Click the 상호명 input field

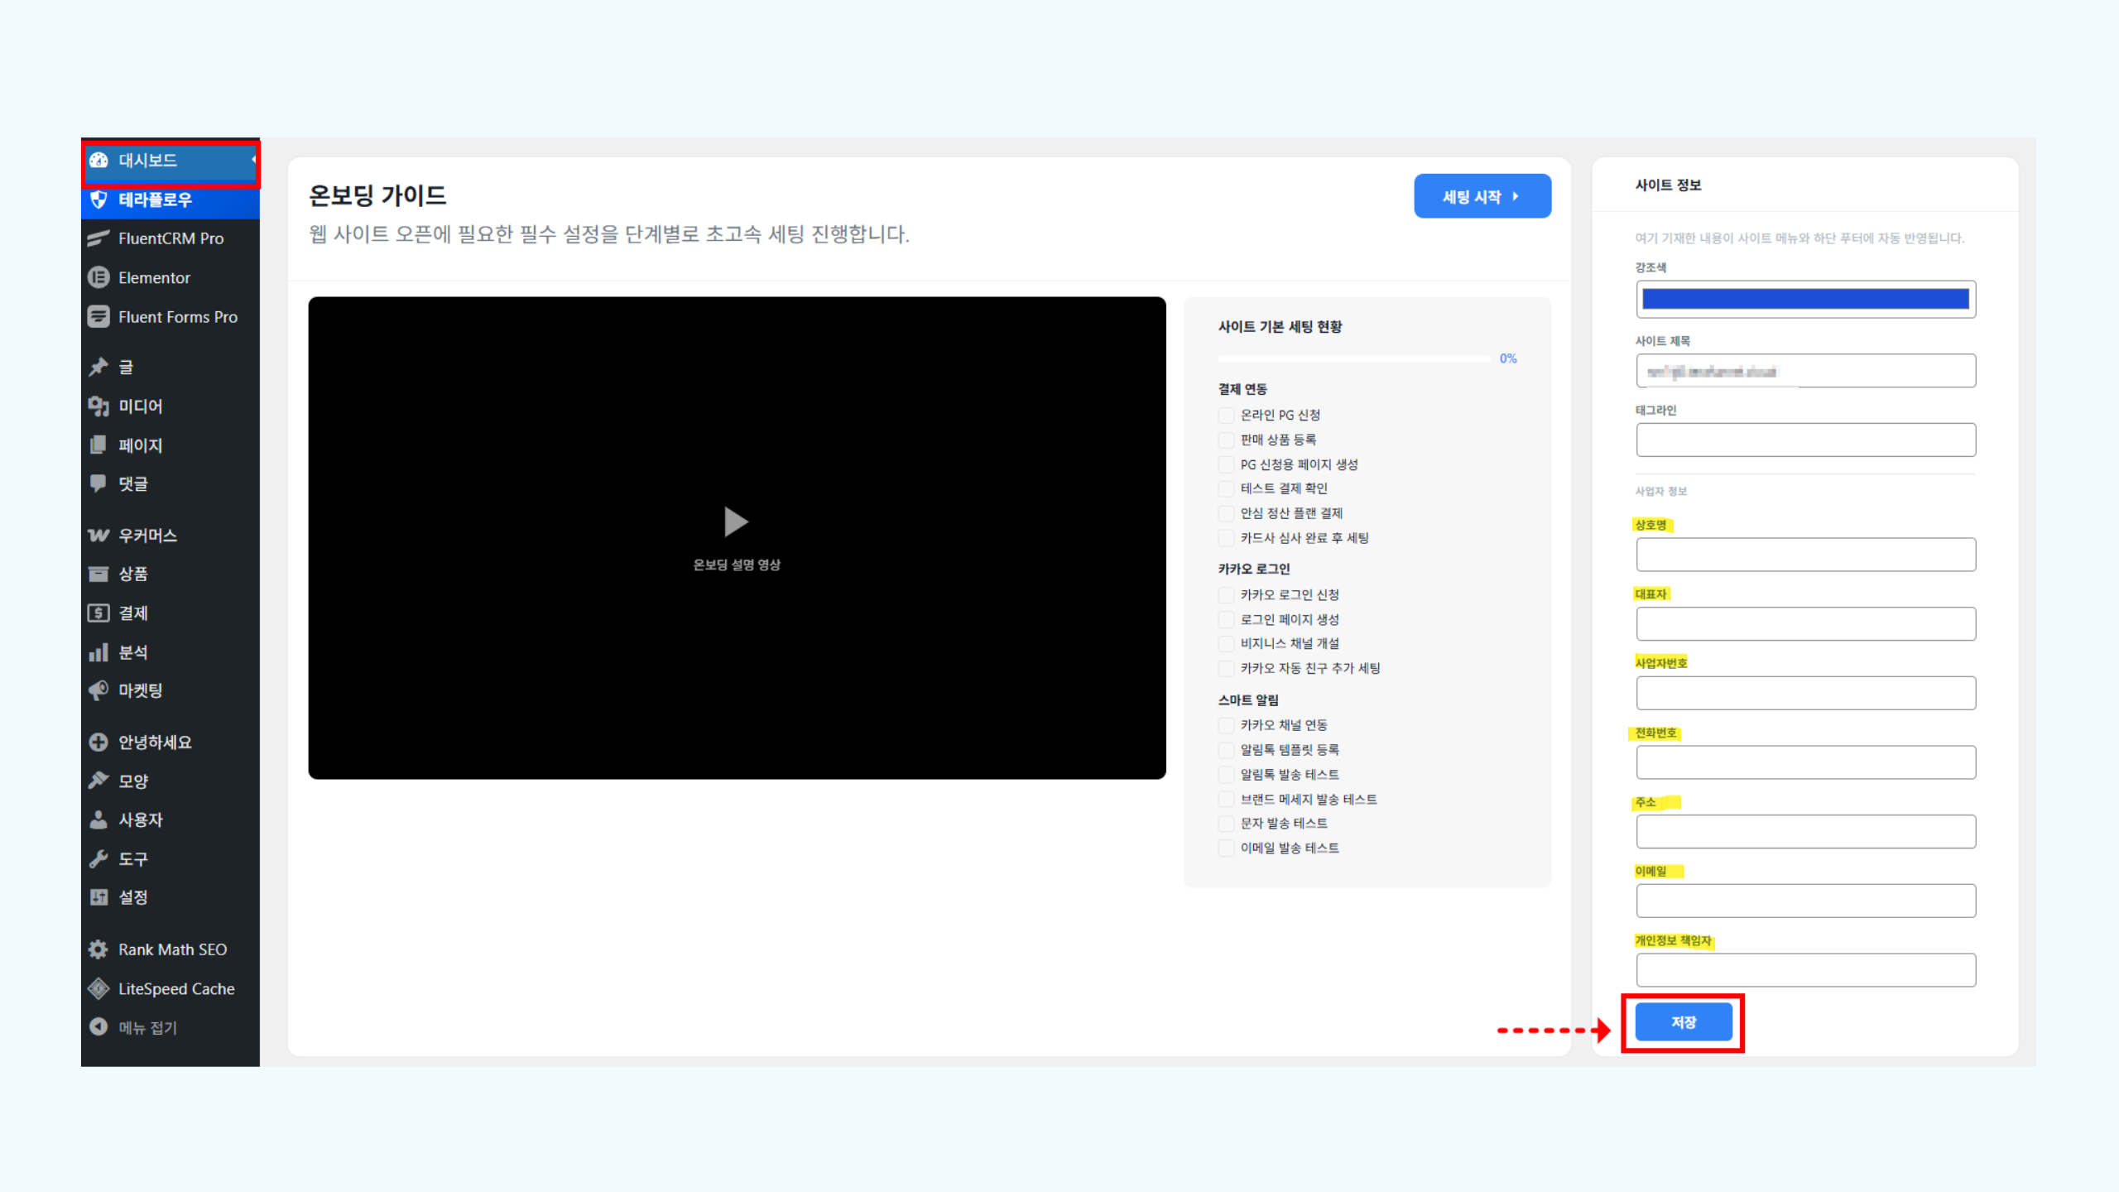(x=1804, y=555)
